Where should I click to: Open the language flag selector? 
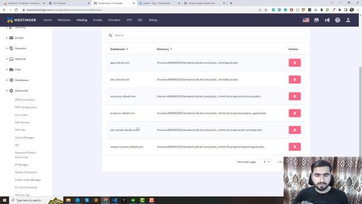[x=306, y=20]
